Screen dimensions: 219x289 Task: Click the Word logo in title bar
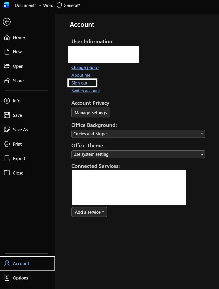(x=6, y=5)
